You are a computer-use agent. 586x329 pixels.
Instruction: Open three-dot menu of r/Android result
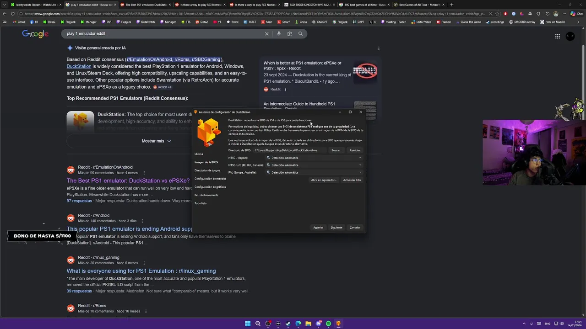coord(142,221)
